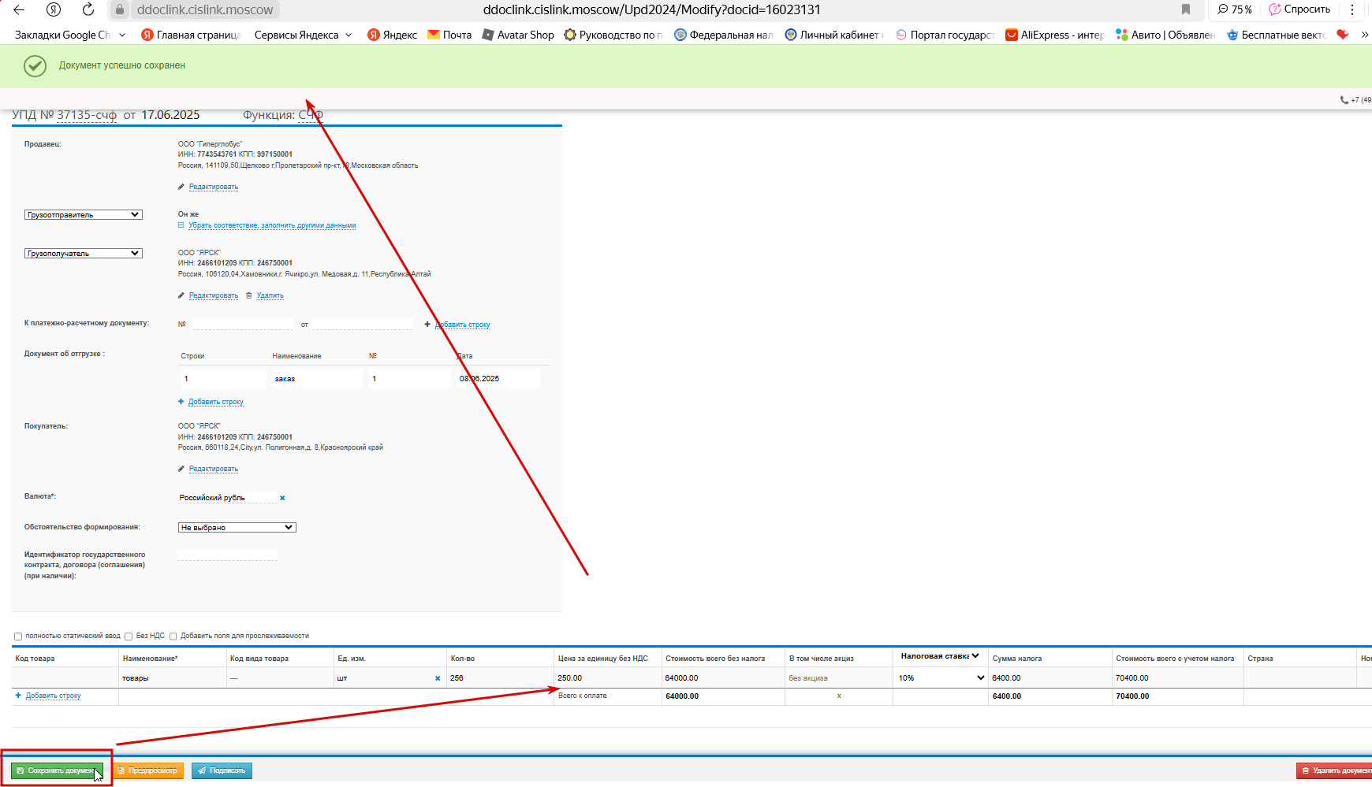The width and height of the screenshot is (1372, 787).
Task: Click Удалить link for Грузополучатель
Action: (270, 295)
